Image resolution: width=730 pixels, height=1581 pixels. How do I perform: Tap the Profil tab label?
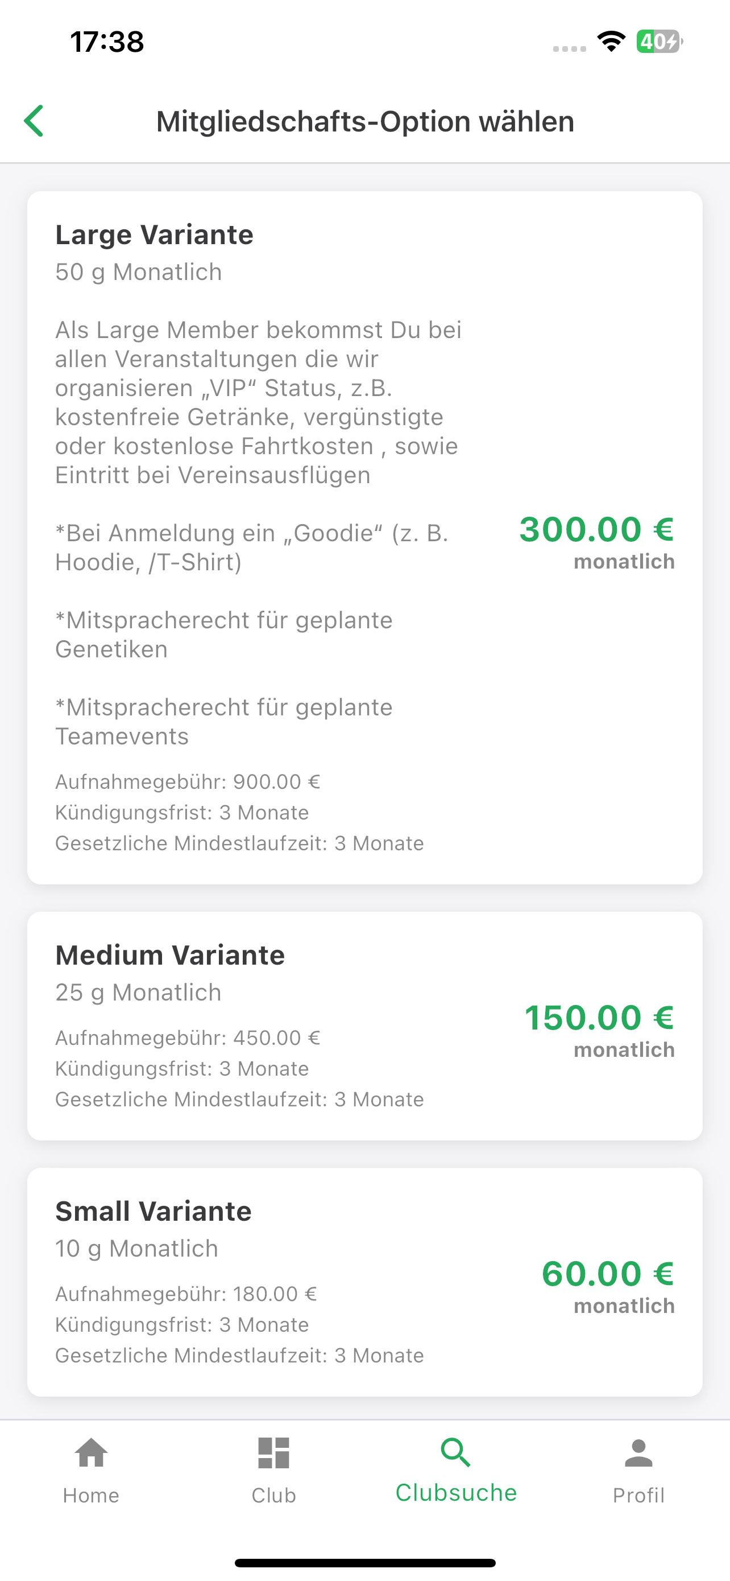click(638, 1495)
